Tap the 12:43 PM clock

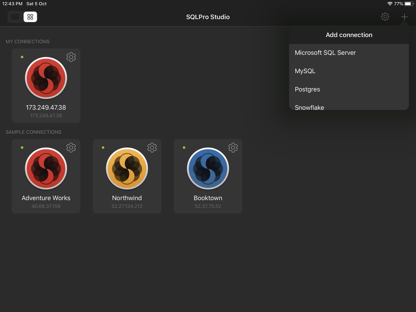tap(12, 4)
